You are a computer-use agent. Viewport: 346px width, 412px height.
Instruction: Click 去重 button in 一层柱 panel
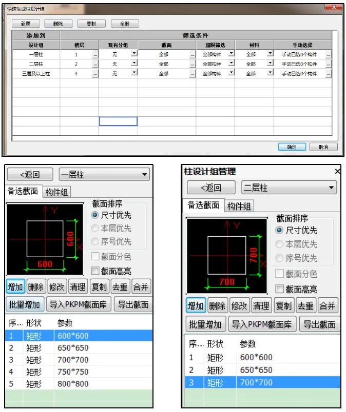[x=120, y=286]
